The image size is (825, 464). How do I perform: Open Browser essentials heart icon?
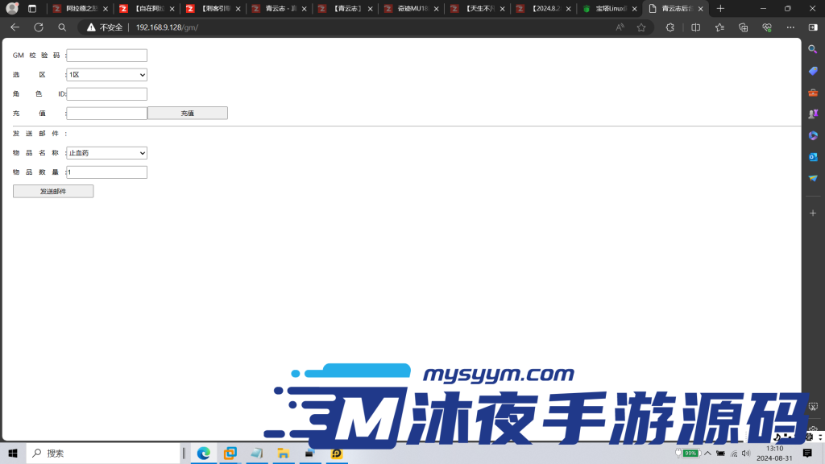coord(767,27)
